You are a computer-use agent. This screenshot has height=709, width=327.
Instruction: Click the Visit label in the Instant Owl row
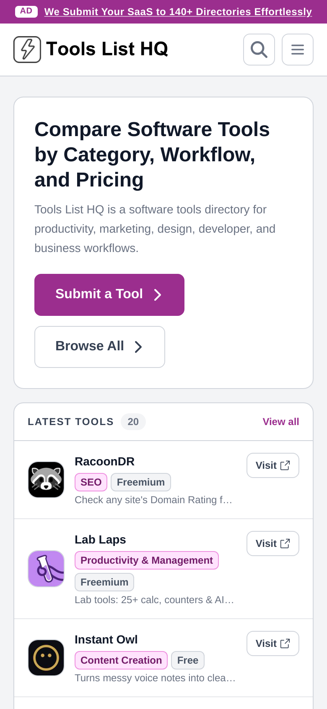266,643
